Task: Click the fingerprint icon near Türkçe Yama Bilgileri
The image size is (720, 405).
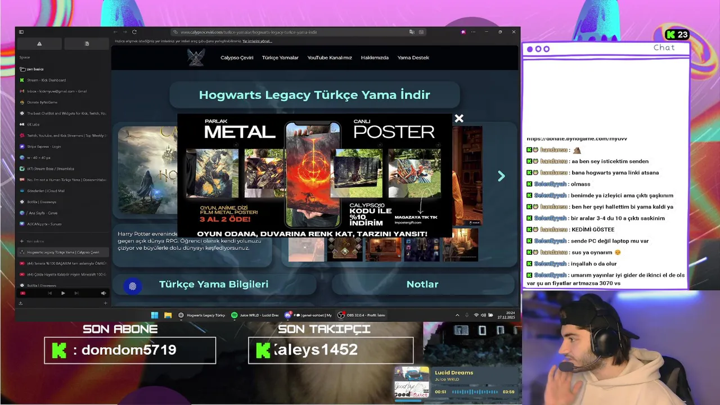Action: pos(133,286)
